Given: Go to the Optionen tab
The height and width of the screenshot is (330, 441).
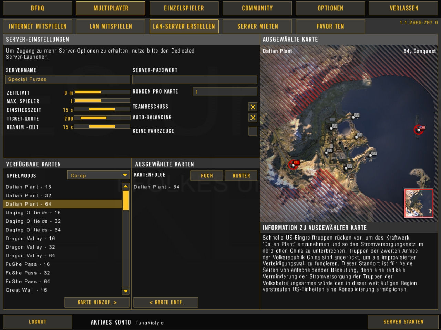Looking at the screenshot, I should point(330,8).
